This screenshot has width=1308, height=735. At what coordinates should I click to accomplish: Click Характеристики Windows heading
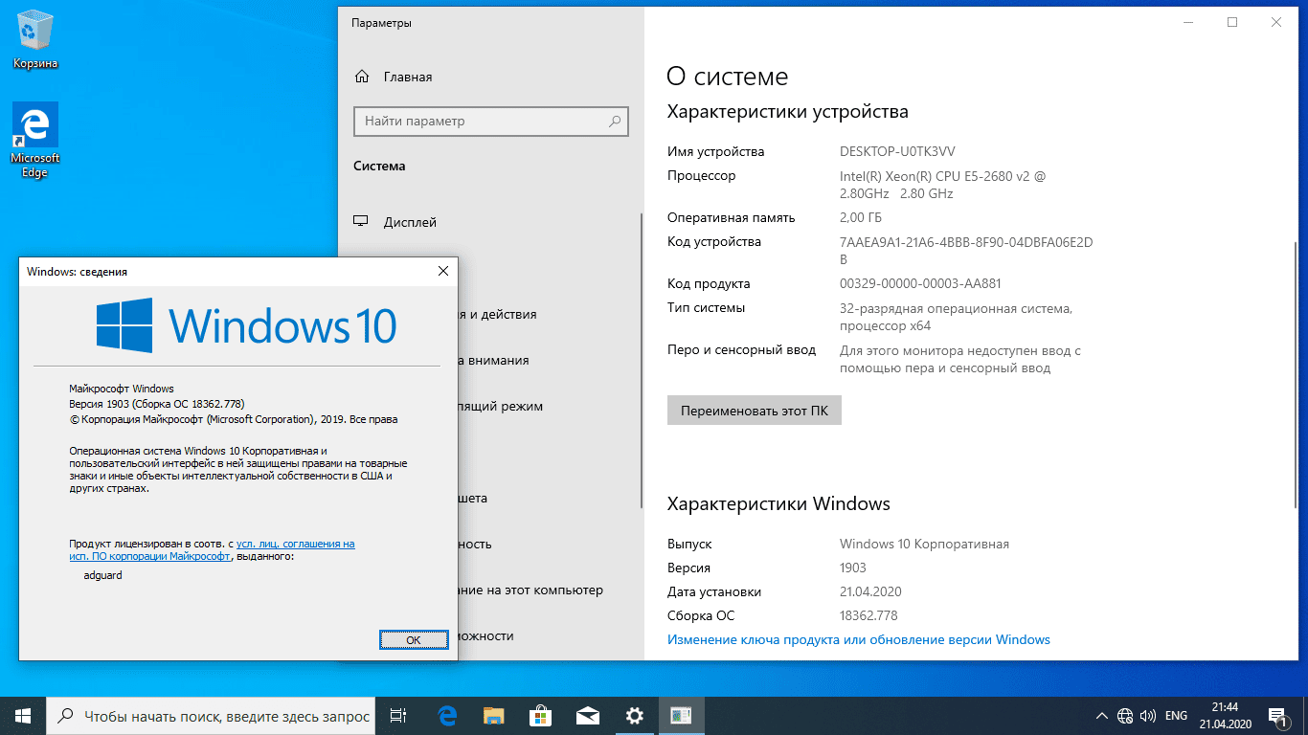click(778, 503)
